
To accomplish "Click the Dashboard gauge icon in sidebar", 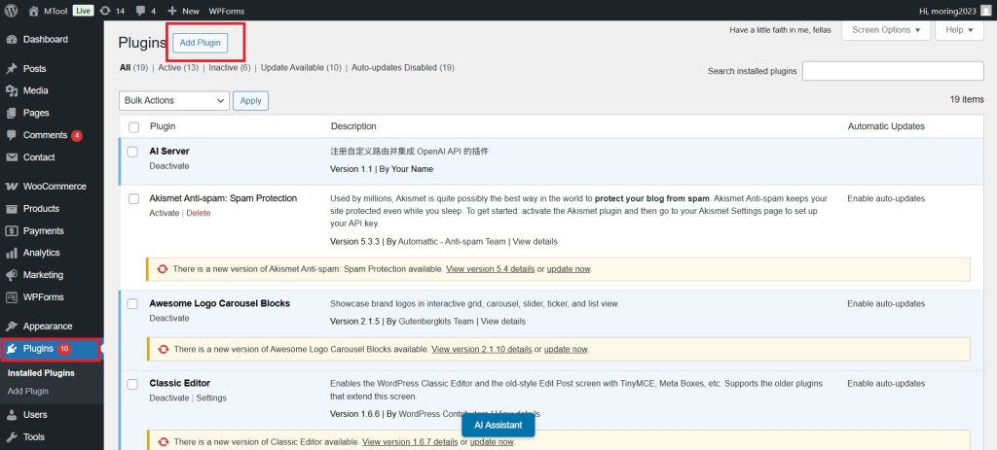I will click(x=12, y=39).
